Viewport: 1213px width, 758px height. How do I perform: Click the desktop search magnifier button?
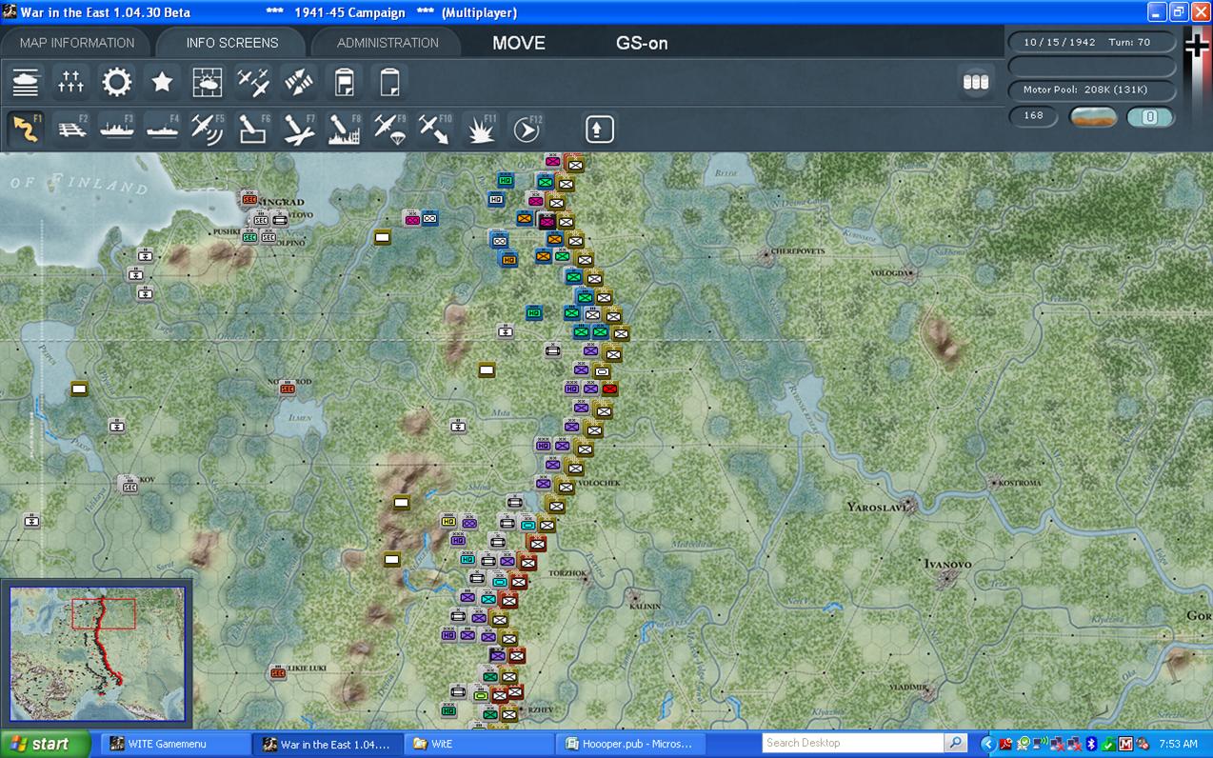tap(955, 743)
